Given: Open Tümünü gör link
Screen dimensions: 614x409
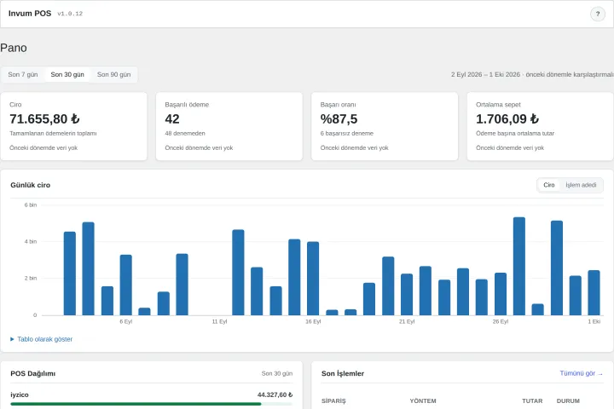Looking at the screenshot, I should (x=581, y=373).
